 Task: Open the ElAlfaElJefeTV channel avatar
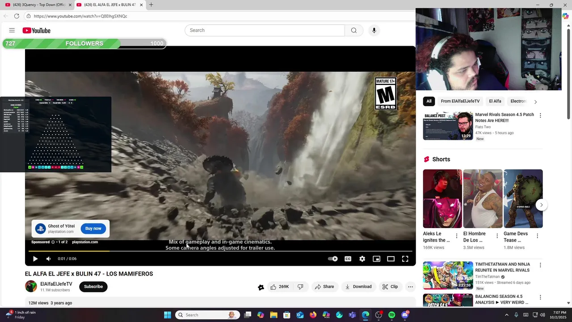pos(31,286)
